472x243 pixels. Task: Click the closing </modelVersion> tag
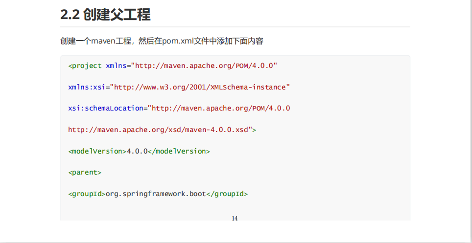(179, 151)
